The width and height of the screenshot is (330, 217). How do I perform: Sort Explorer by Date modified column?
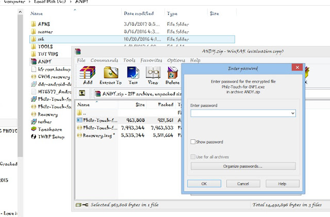click(139, 13)
